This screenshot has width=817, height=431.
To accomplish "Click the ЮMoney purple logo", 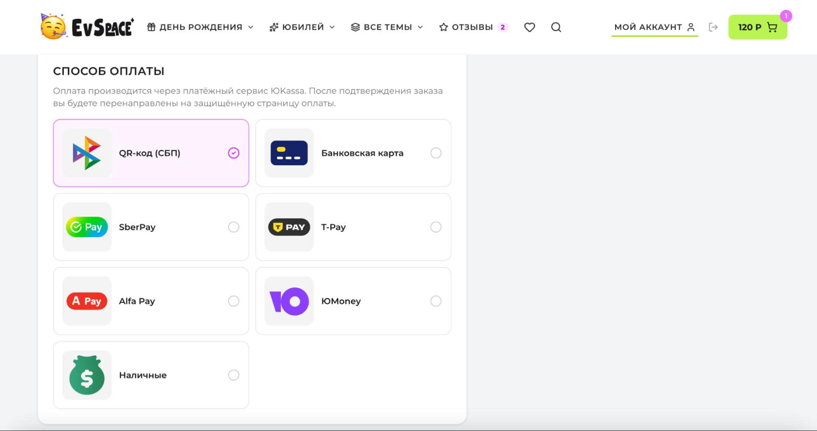I will click(x=289, y=301).
